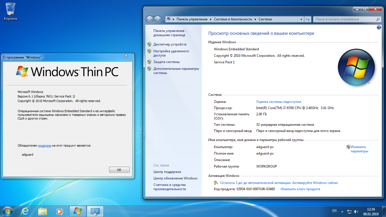Click the refresh button beside address bar
The image size is (386, 217).
pyautogui.click(x=308, y=19)
